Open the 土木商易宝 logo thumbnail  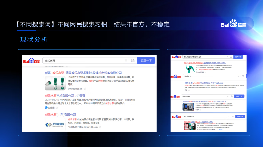55,124
